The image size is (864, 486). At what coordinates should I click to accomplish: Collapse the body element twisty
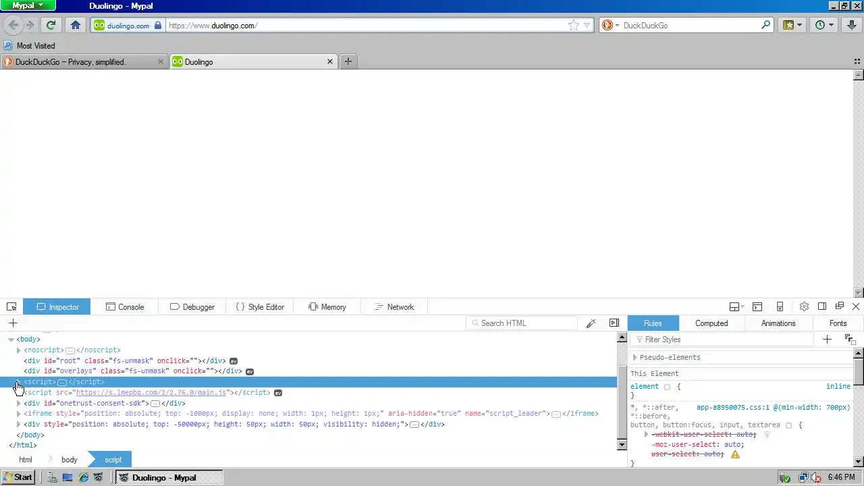click(x=11, y=340)
